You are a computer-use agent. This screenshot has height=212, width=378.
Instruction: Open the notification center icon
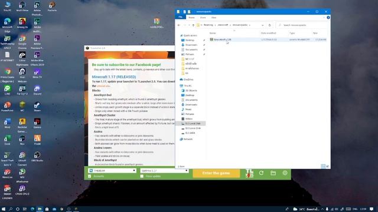372,209
